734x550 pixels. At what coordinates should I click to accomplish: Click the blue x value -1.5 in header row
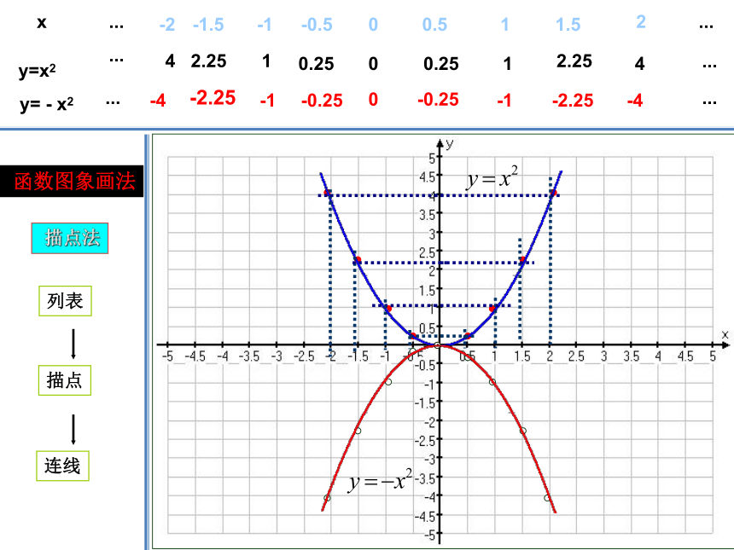tap(208, 25)
